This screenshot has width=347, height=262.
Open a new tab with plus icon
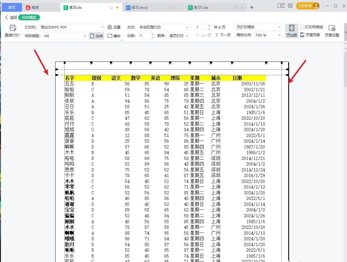coord(252,7)
